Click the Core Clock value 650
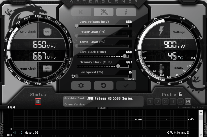The height and width of the screenshot is (137, 207). pyautogui.click(x=129, y=52)
